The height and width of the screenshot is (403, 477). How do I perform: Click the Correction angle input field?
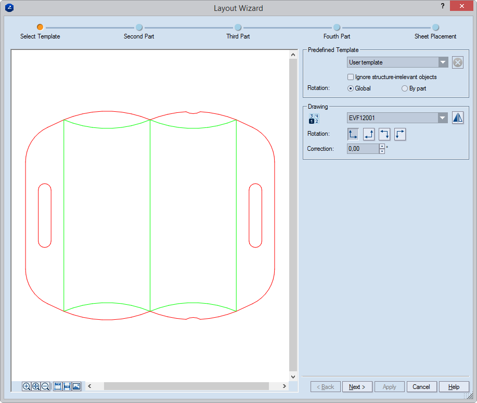[363, 149]
